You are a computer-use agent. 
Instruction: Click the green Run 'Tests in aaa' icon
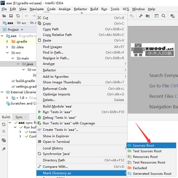tap(39, 112)
